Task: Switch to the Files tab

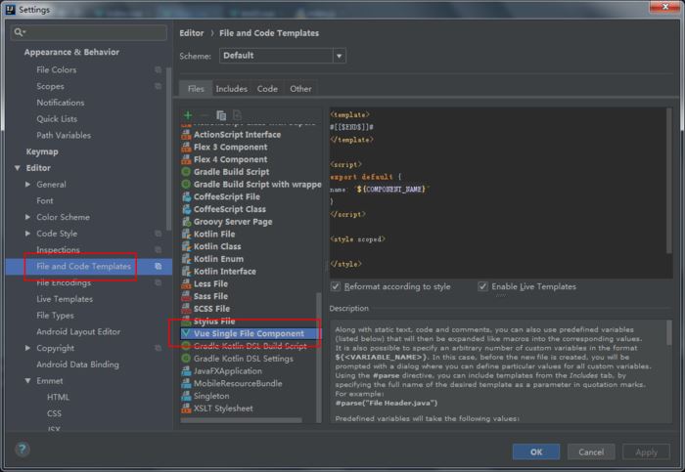Action: [x=196, y=89]
